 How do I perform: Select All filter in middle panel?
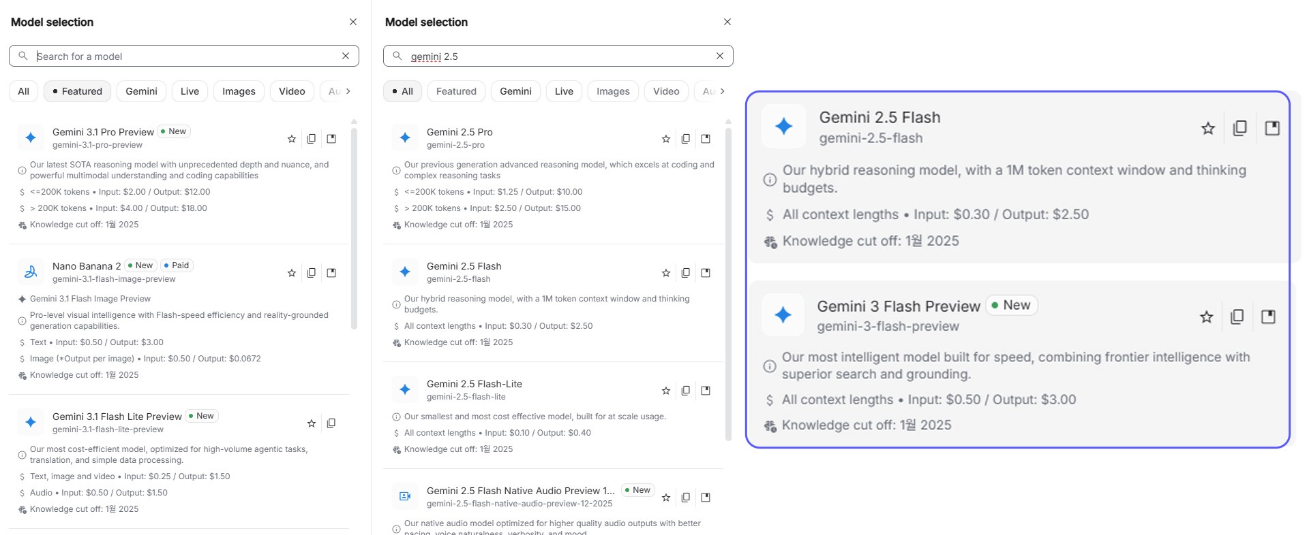[403, 91]
